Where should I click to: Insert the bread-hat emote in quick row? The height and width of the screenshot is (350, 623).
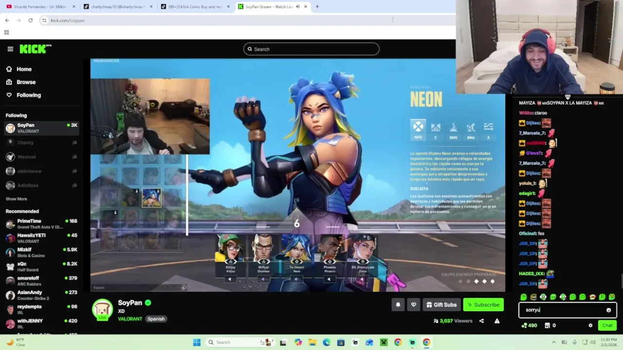click(592, 297)
